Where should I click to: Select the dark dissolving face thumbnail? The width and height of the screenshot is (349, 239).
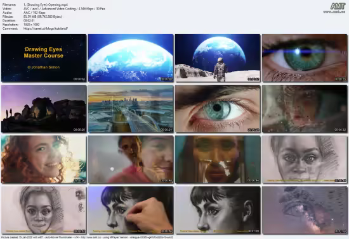(x=305, y=109)
